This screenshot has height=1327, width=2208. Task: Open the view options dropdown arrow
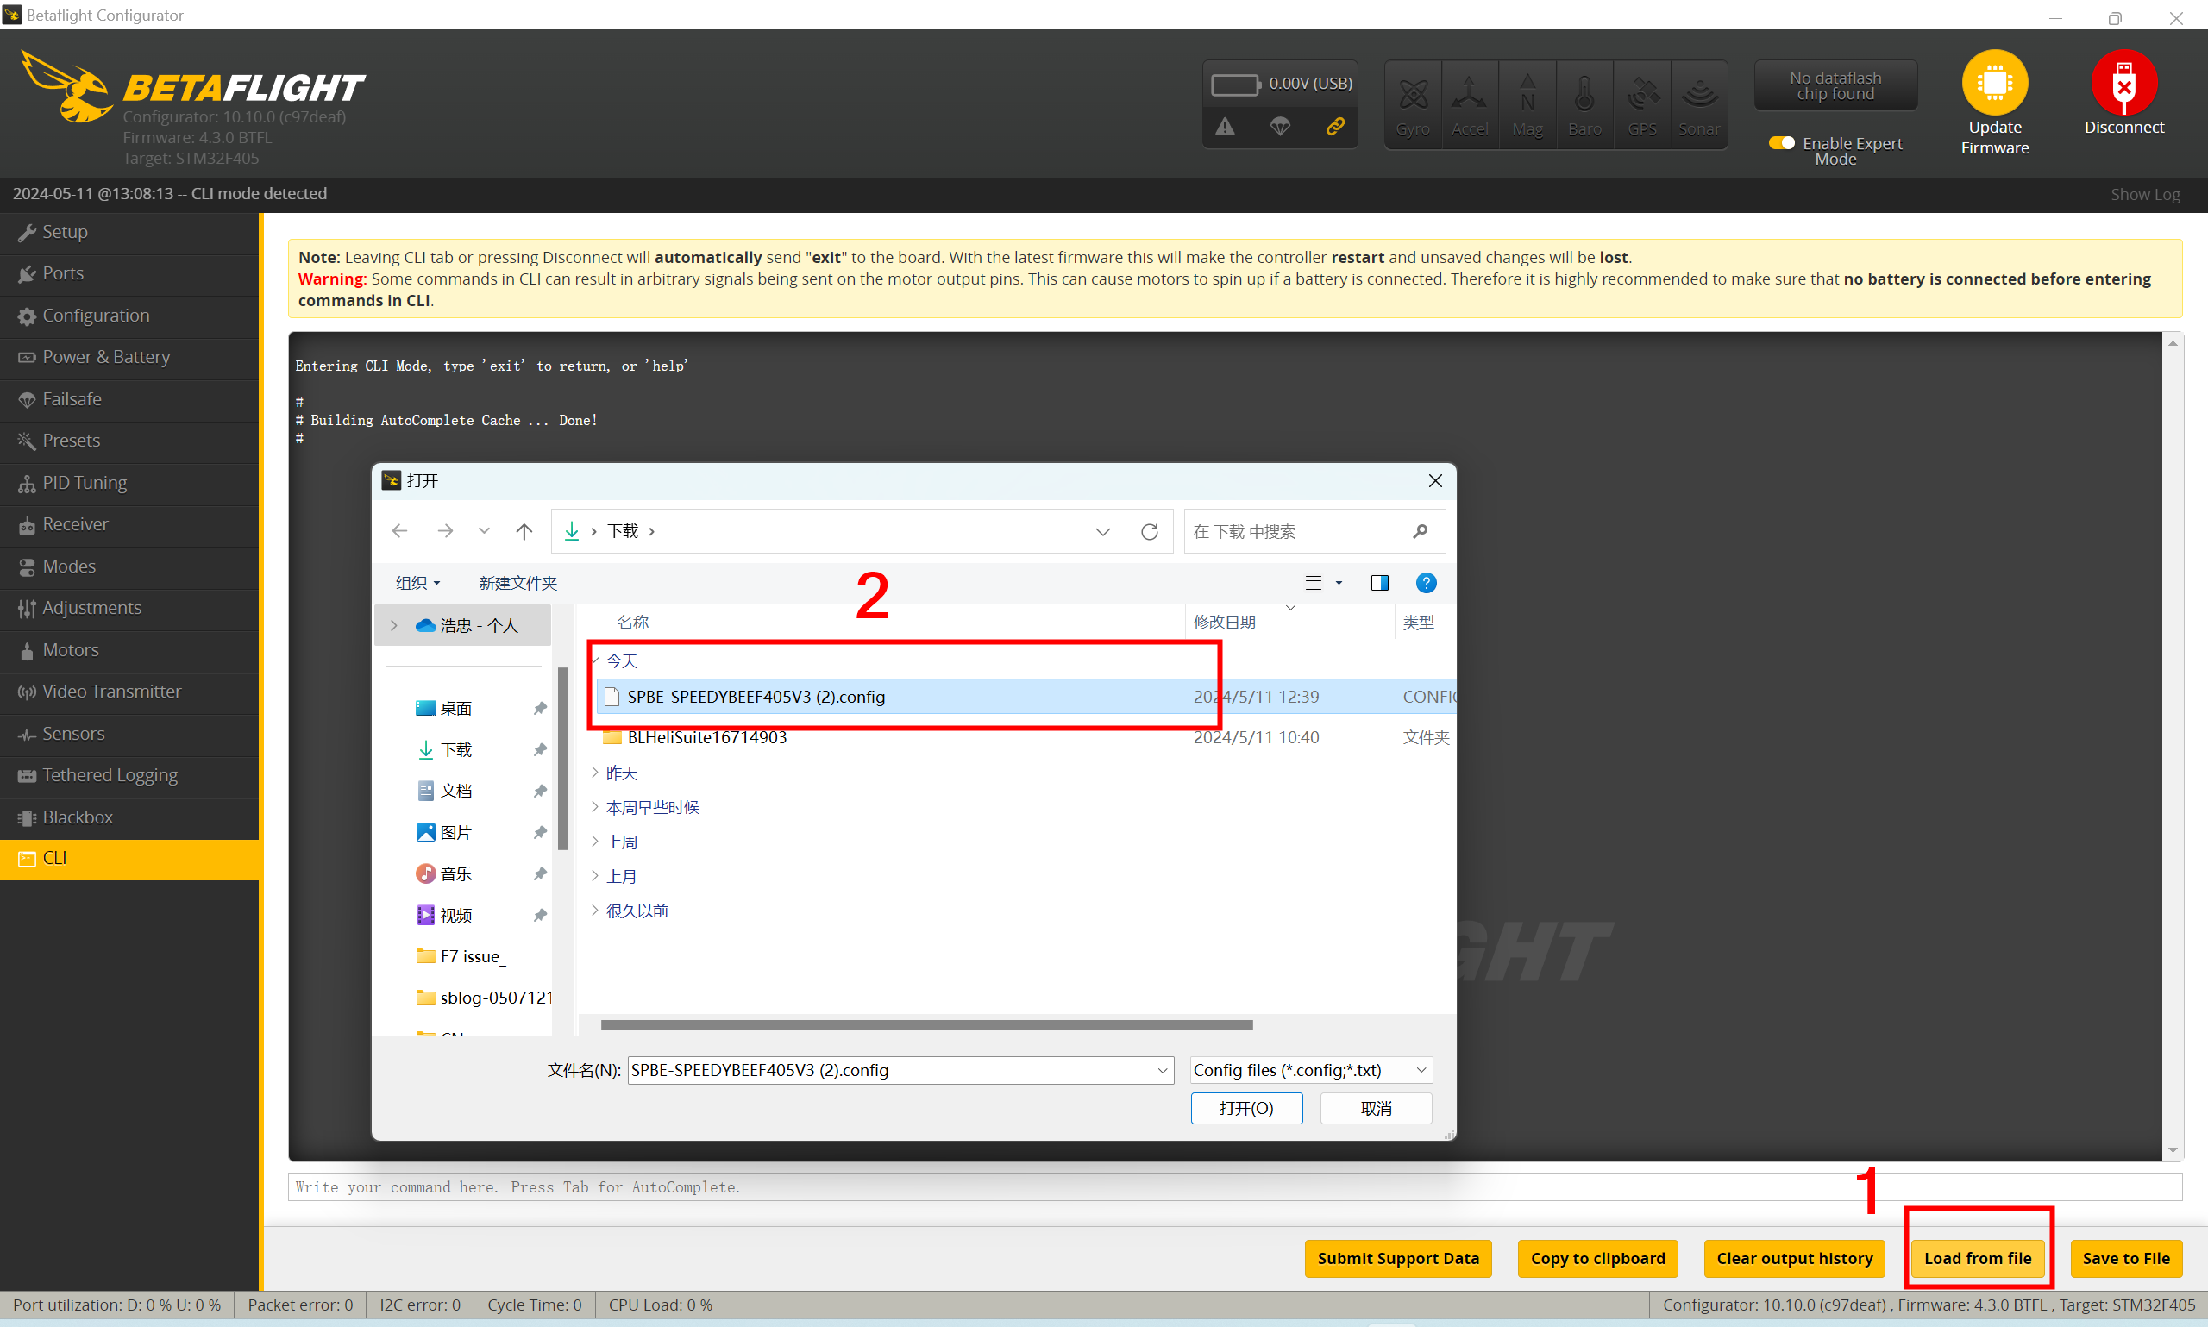(1338, 583)
